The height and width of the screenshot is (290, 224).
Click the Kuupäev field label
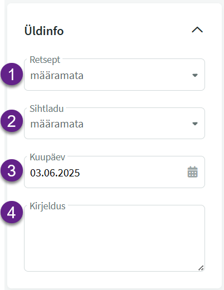[x=47, y=158]
